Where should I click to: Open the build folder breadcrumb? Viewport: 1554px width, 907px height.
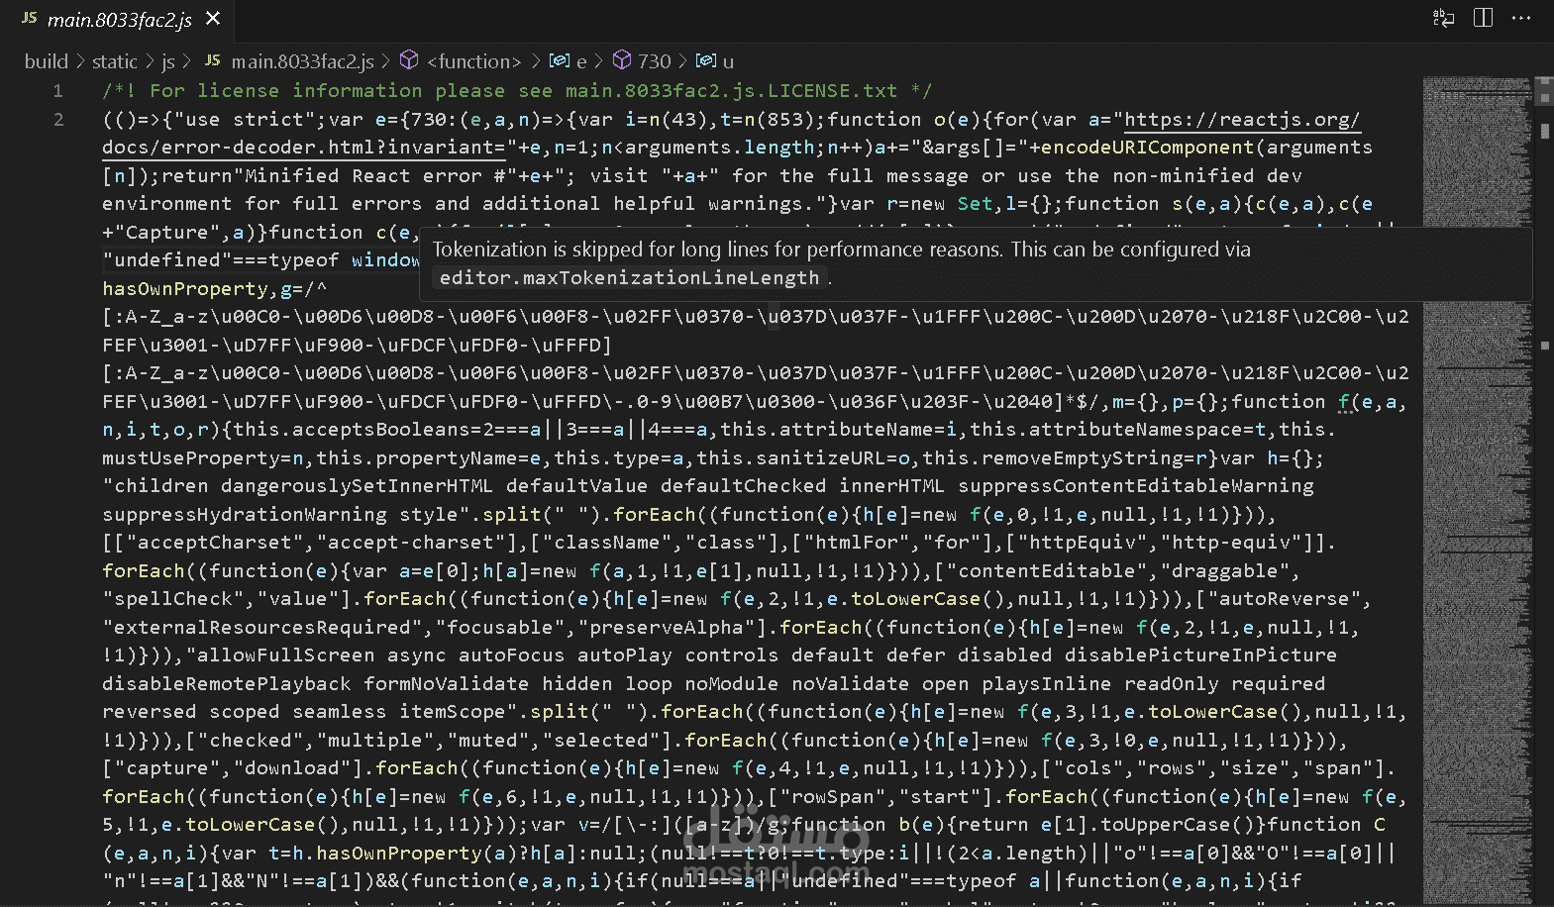47,61
